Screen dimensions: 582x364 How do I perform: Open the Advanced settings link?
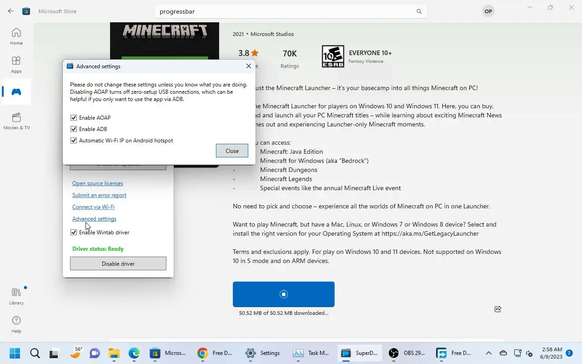[94, 218]
